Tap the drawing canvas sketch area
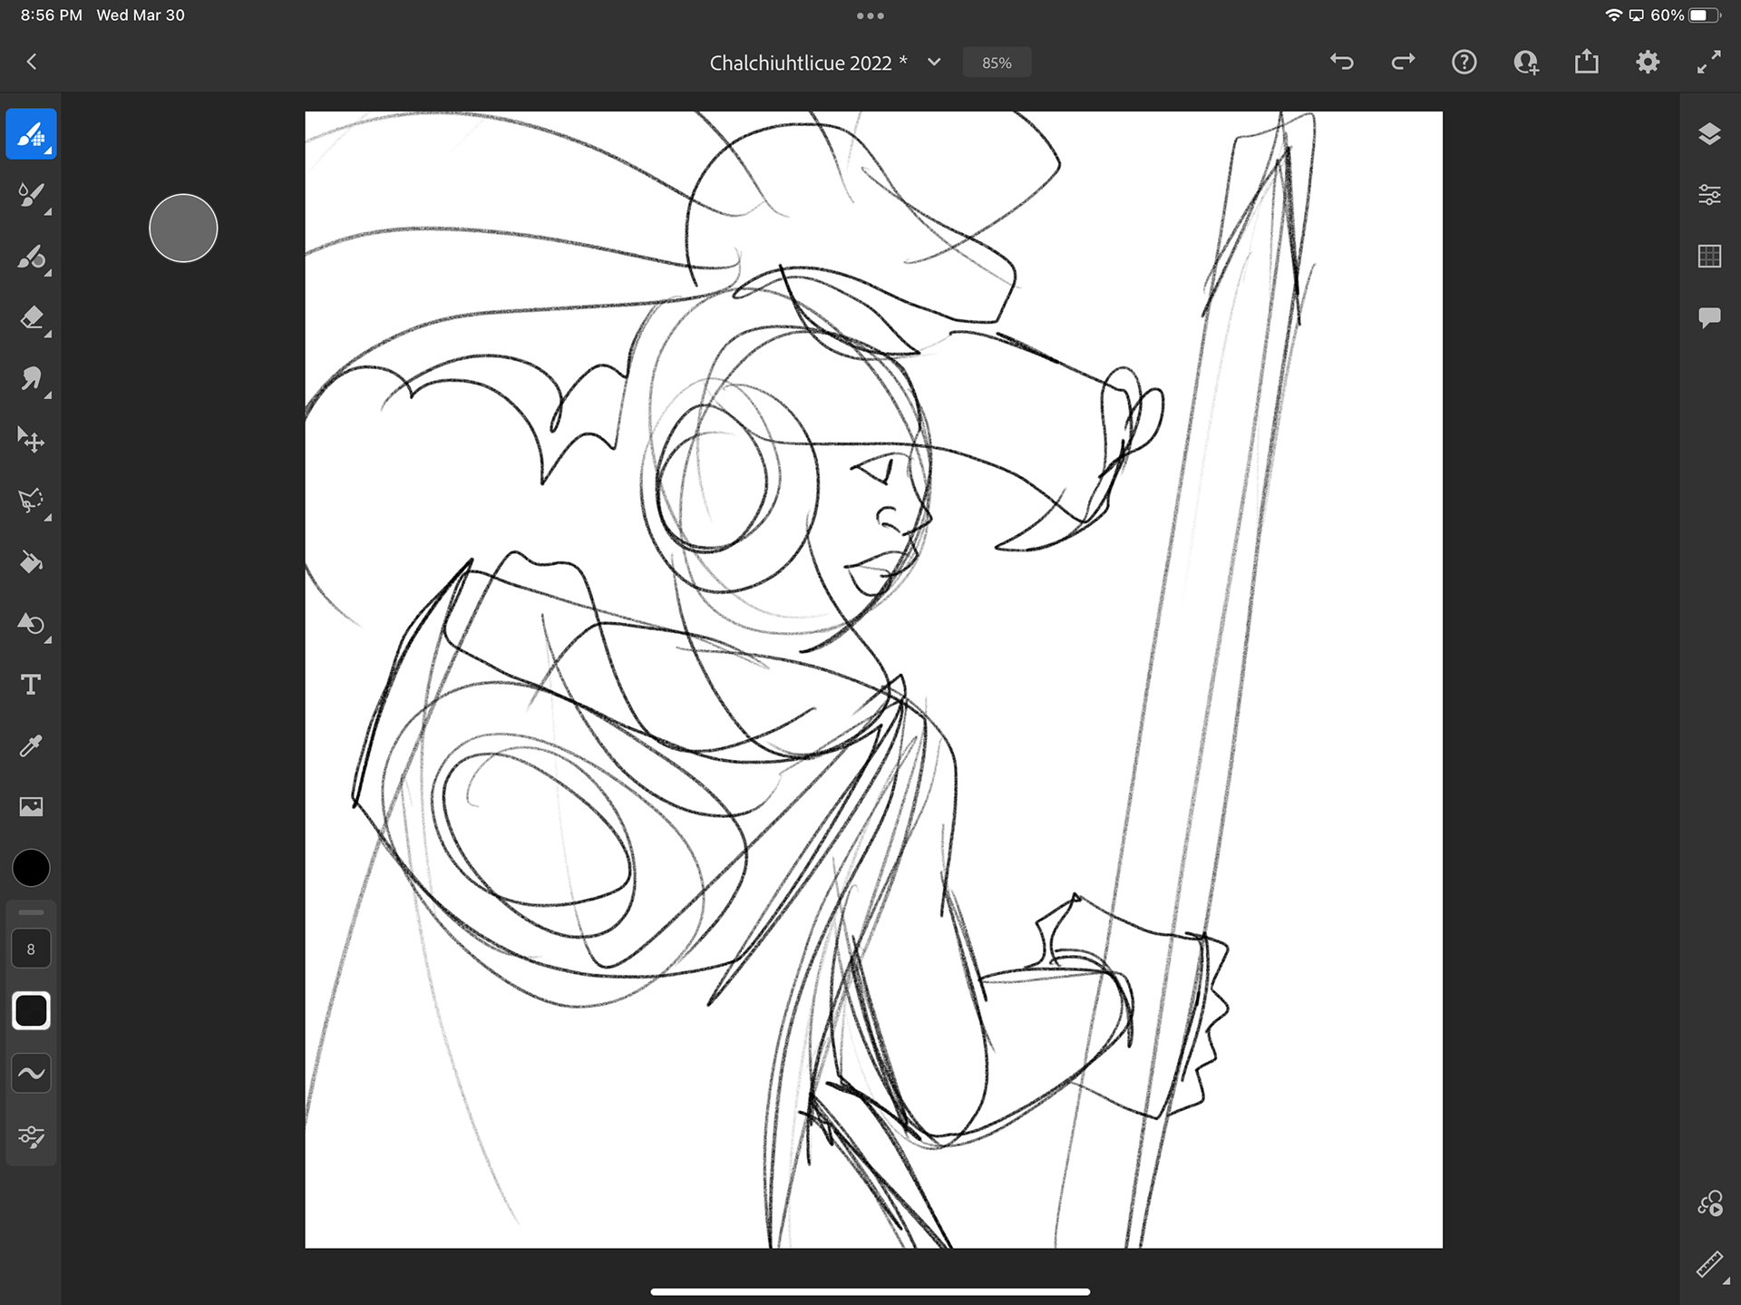 [873, 679]
